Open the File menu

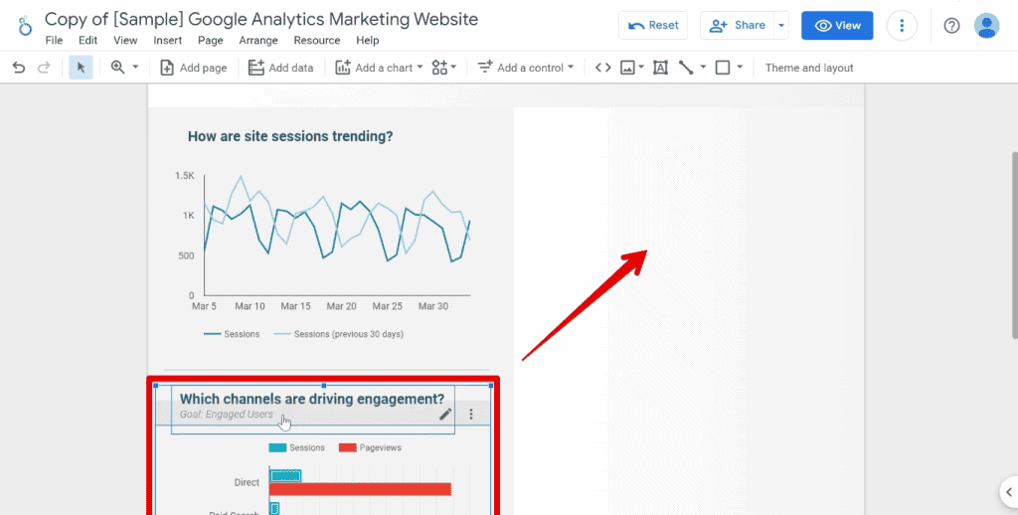[x=54, y=40]
